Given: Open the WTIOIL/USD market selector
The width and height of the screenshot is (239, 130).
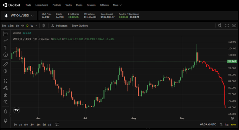Looking at the screenshot, I should click(x=19, y=16).
